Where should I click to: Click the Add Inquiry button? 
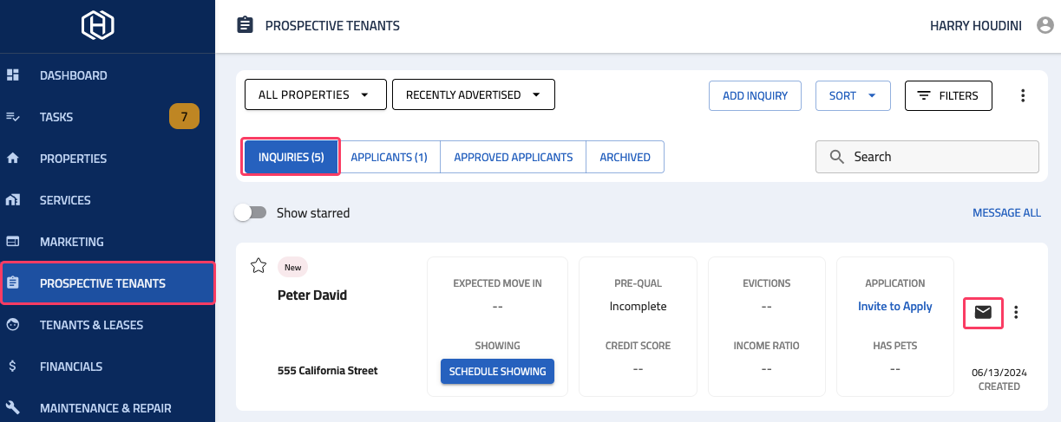click(755, 96)
